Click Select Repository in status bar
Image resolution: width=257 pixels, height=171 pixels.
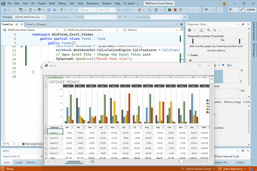tap(233, 169)
